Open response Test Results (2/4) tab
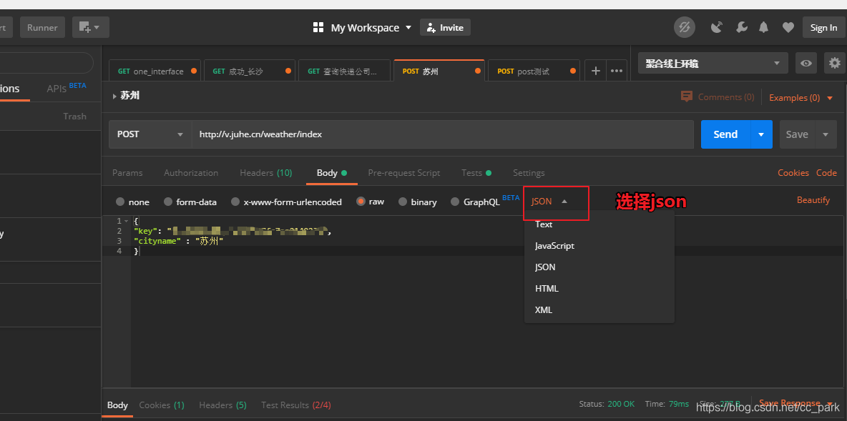 [296, 405]
